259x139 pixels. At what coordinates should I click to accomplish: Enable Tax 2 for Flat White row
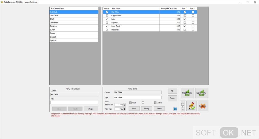(193, 12)
